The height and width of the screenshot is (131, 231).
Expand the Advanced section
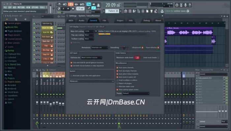[x=92, y=81]
